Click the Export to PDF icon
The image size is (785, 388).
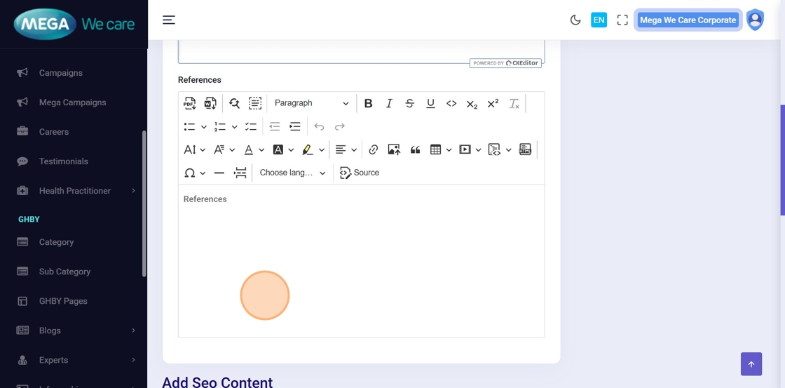(x=189, y=103)
